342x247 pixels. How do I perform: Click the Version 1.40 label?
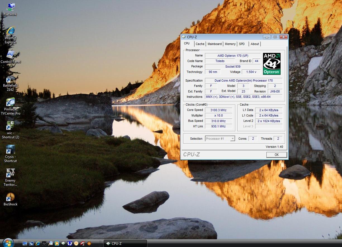pos(274,147)
